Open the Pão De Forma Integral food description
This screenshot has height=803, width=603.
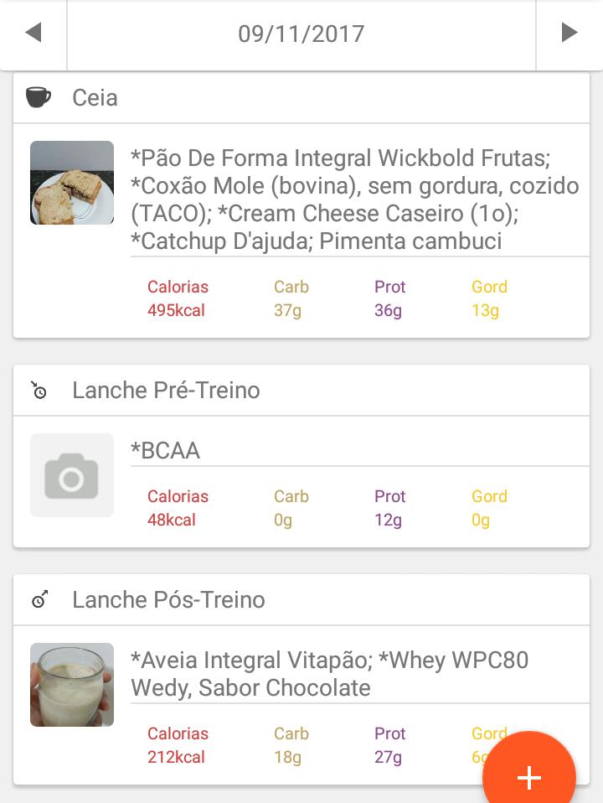click(x=355, y=199)
